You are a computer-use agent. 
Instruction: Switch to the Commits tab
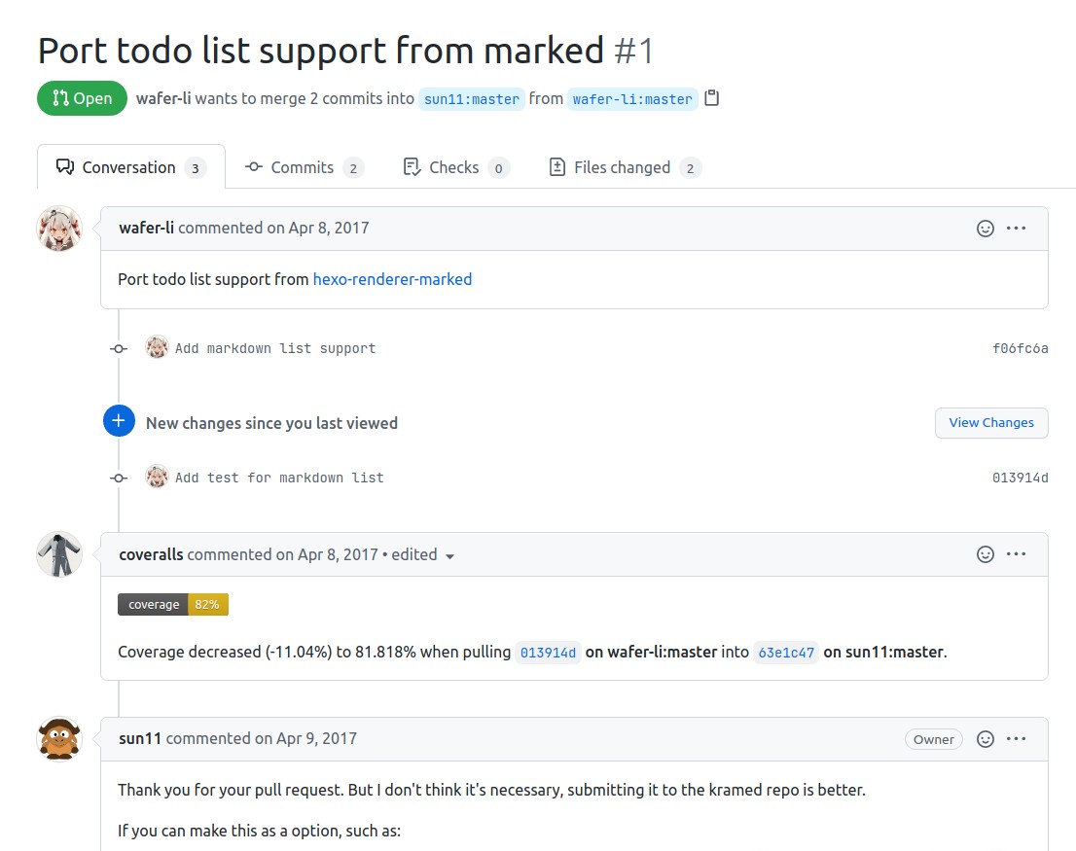[x=304, y=167]
